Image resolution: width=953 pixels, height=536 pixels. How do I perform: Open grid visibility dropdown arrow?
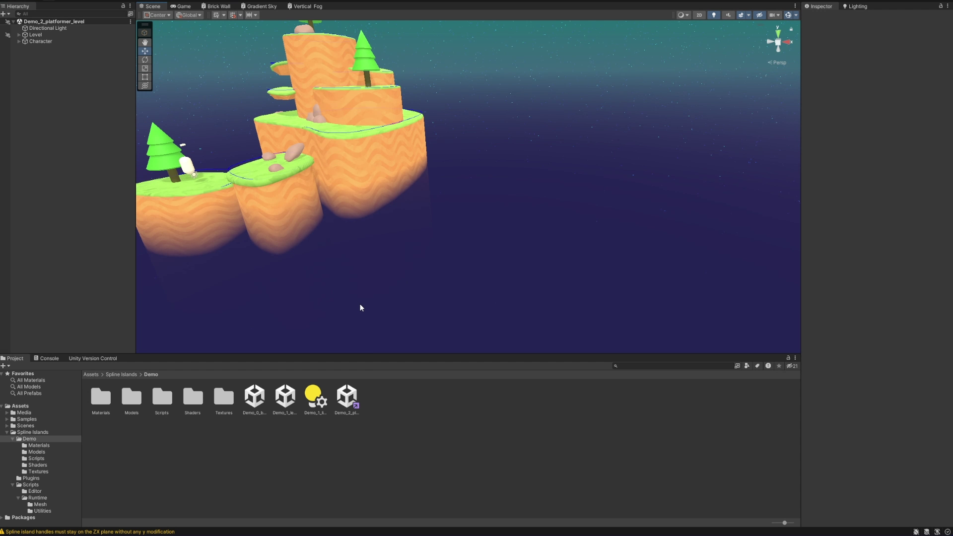pos(224,15)
